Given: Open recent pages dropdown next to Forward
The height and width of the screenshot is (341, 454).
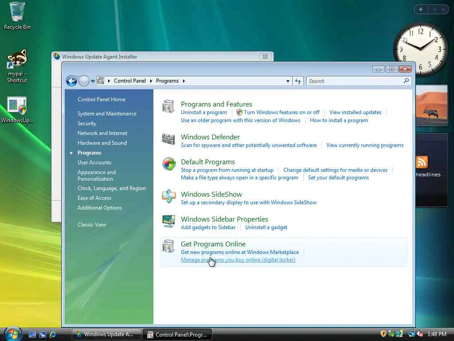Looking at the screenshot, I should point(93,81).
